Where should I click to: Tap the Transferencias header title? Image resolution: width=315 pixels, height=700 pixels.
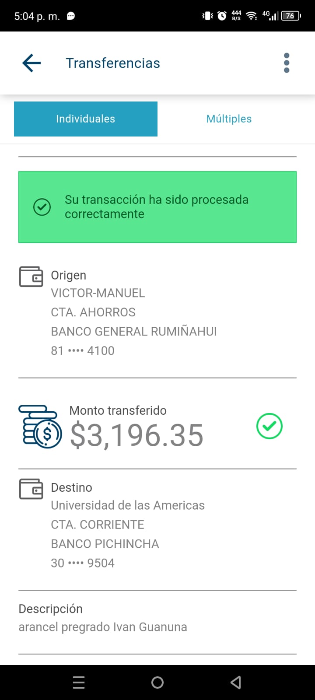coord(113,63)
